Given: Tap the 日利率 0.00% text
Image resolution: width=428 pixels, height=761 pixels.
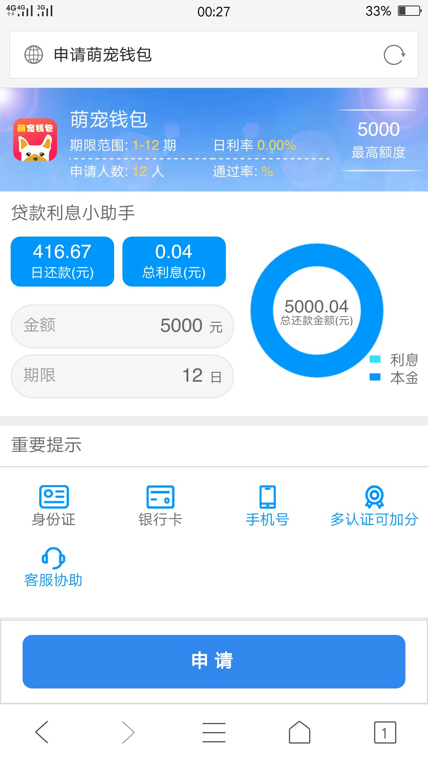Looking at the screenshot, I should (x=254, y=145).
